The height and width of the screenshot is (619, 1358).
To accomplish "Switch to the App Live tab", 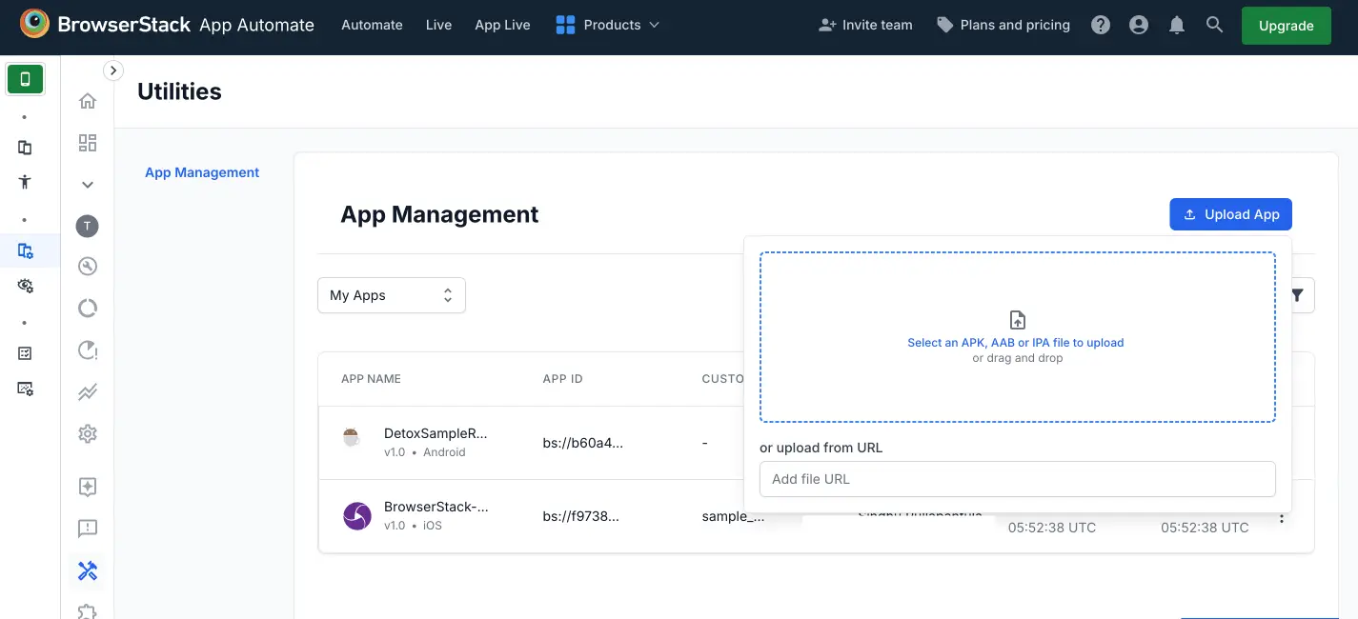I will pyautogui.click(x=502, y=25).
